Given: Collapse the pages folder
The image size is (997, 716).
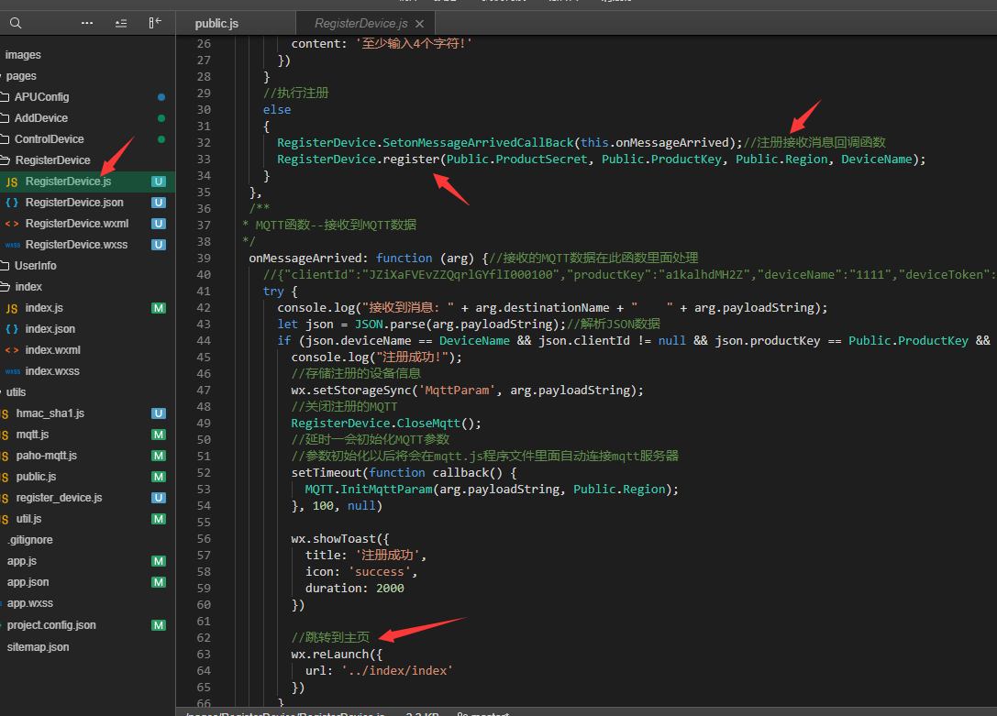Looking at the screenshot, I should (x=21, y=75).
